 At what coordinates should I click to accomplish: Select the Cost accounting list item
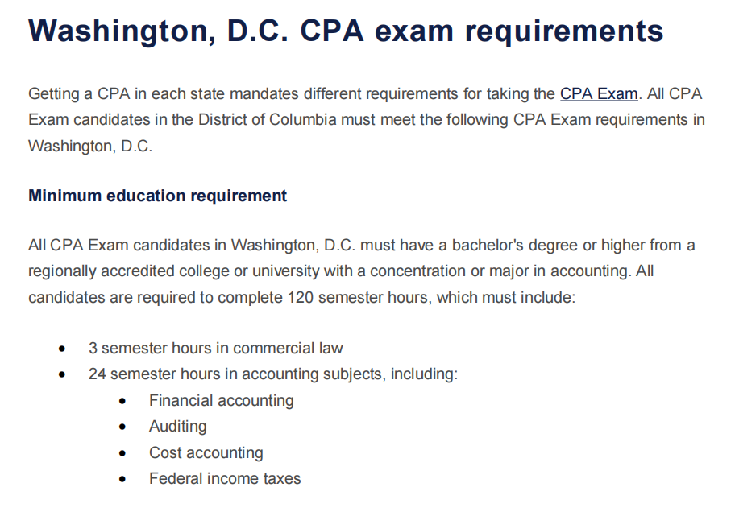[206, 453]
